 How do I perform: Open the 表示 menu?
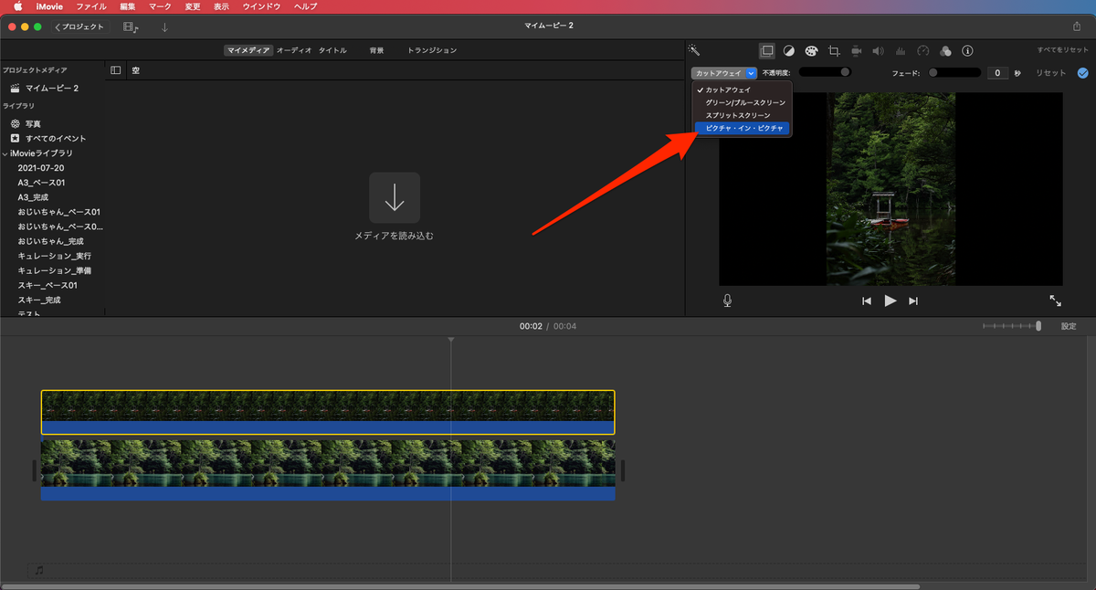point(222,6)
